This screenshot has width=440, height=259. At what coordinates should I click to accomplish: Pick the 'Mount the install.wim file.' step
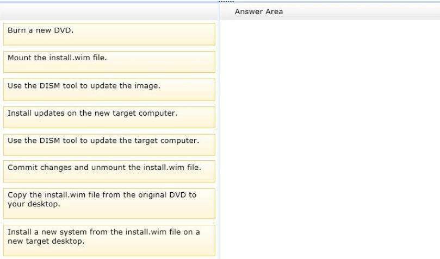(x=109, y=62)
